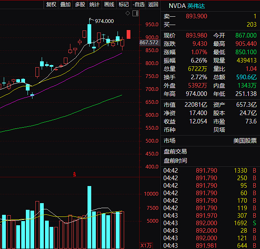Click the 股本 value 24.7亿
Screen dimensions: 260x249
[248, 113]
